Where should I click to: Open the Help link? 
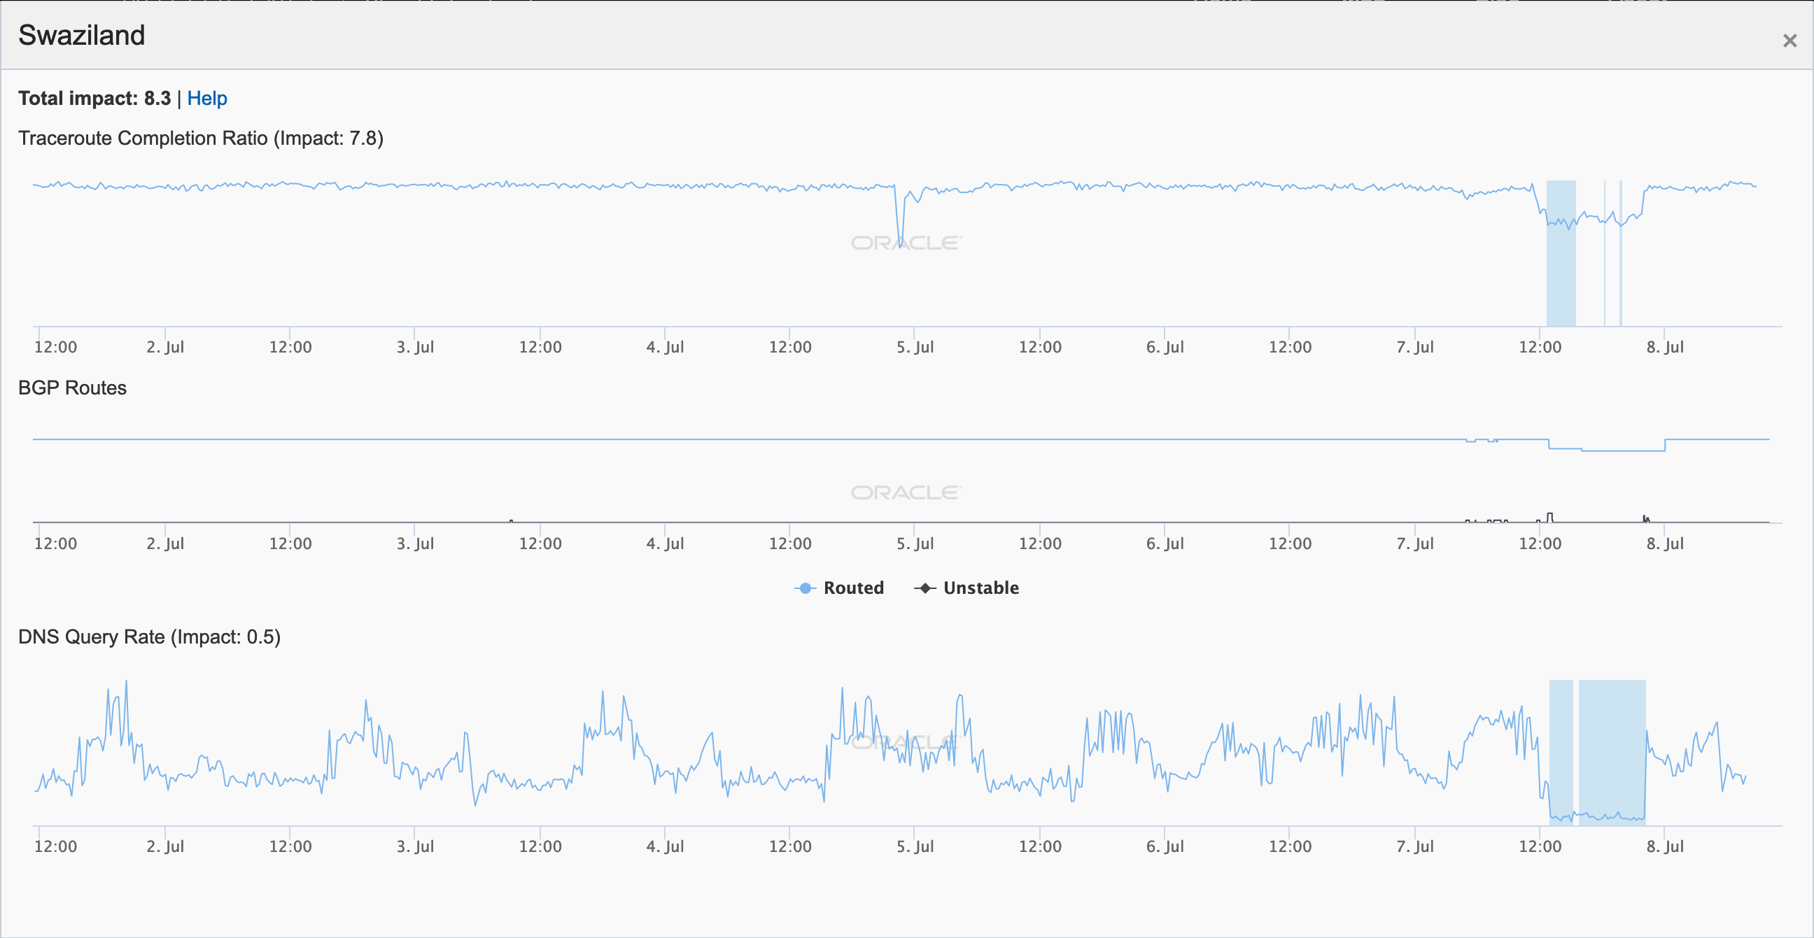[x=207, y=99]
